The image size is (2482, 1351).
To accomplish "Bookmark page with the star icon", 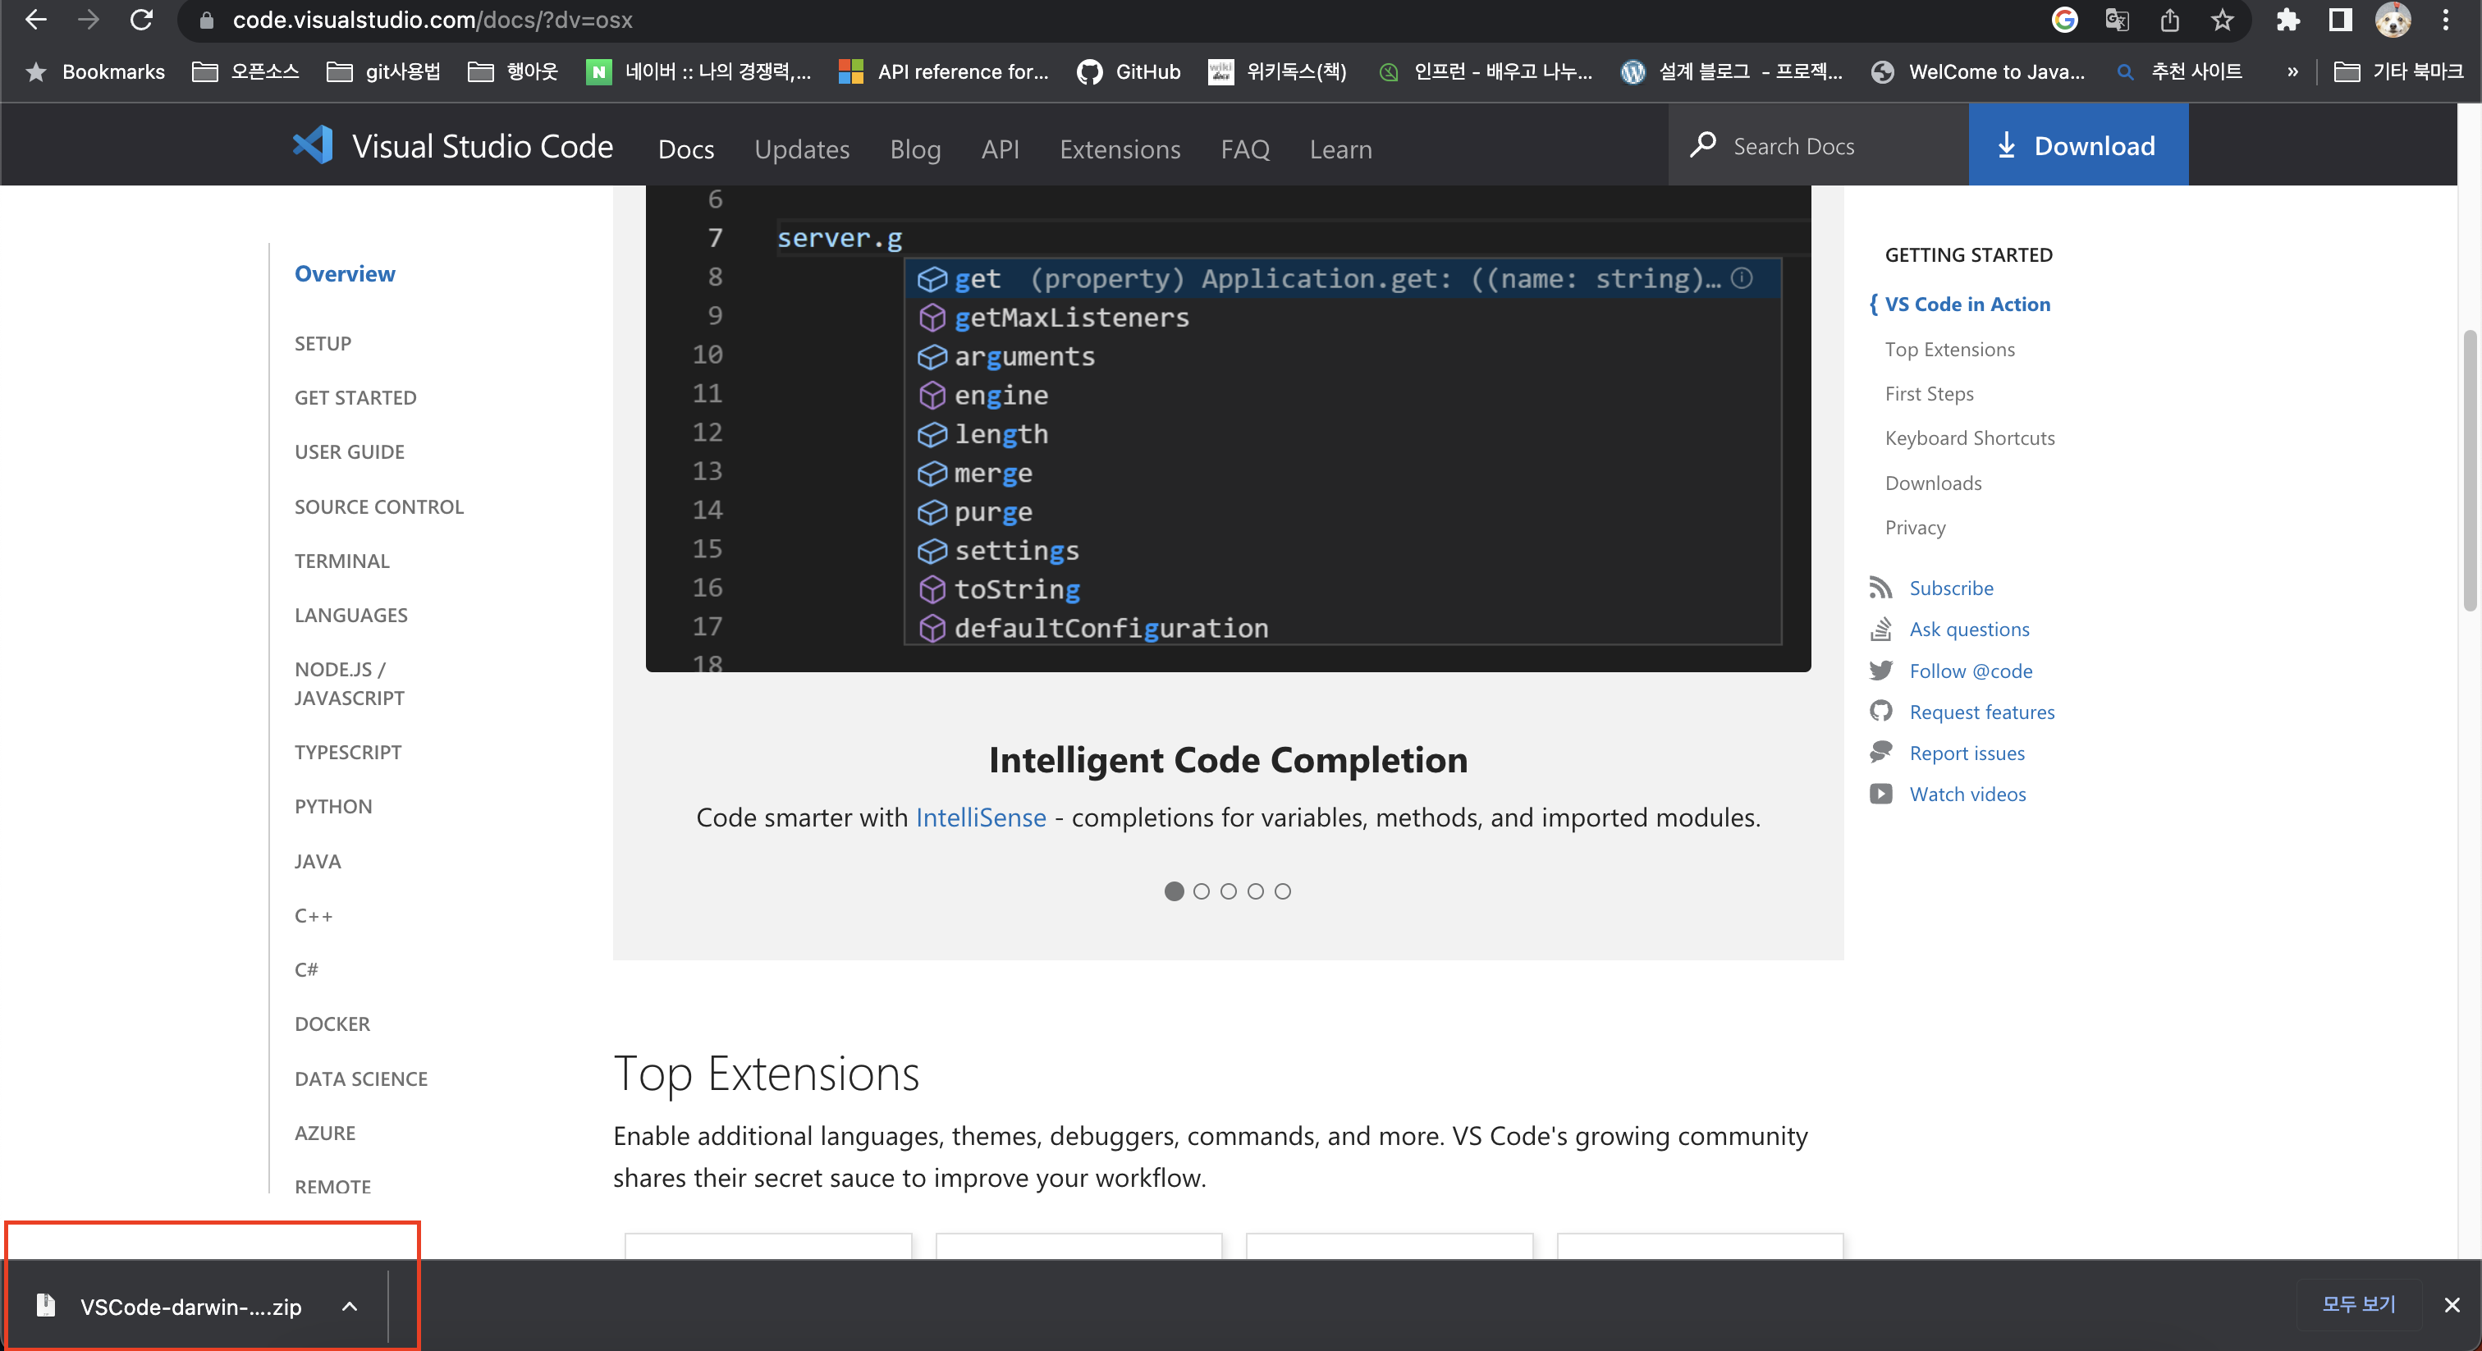I will (x=2222, y=21).
